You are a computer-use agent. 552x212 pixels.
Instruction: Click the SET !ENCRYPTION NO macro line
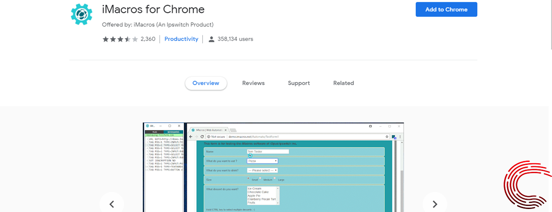click(163, 161)
